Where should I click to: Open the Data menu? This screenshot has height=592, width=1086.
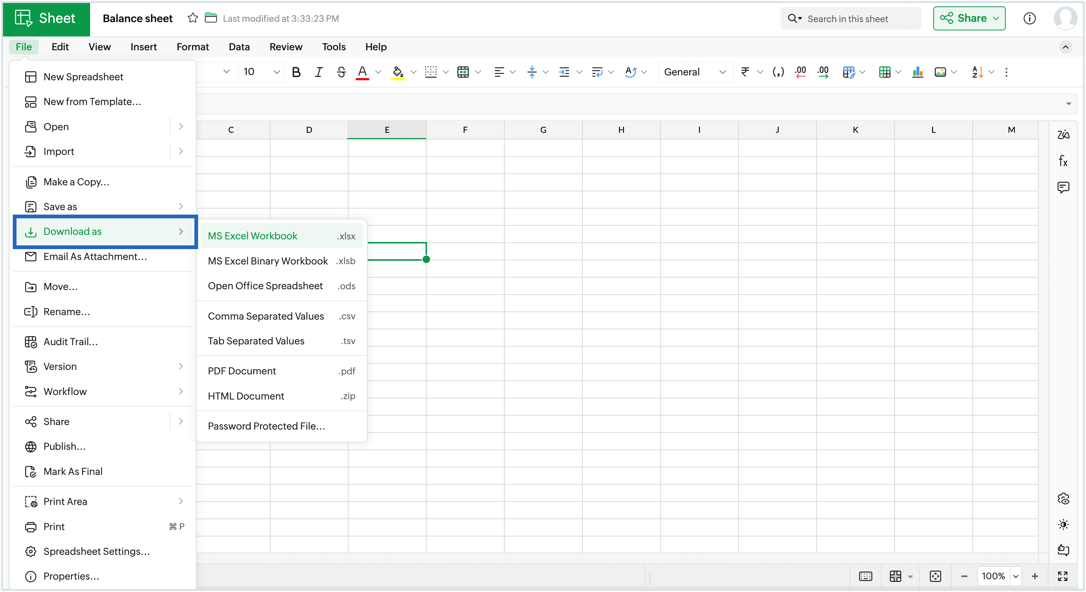pos(239,47)
